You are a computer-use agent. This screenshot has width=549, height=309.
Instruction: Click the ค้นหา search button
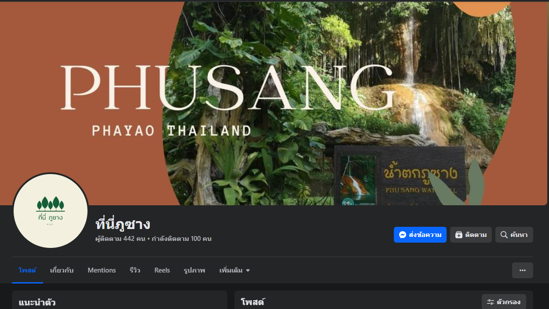[514, 235]
